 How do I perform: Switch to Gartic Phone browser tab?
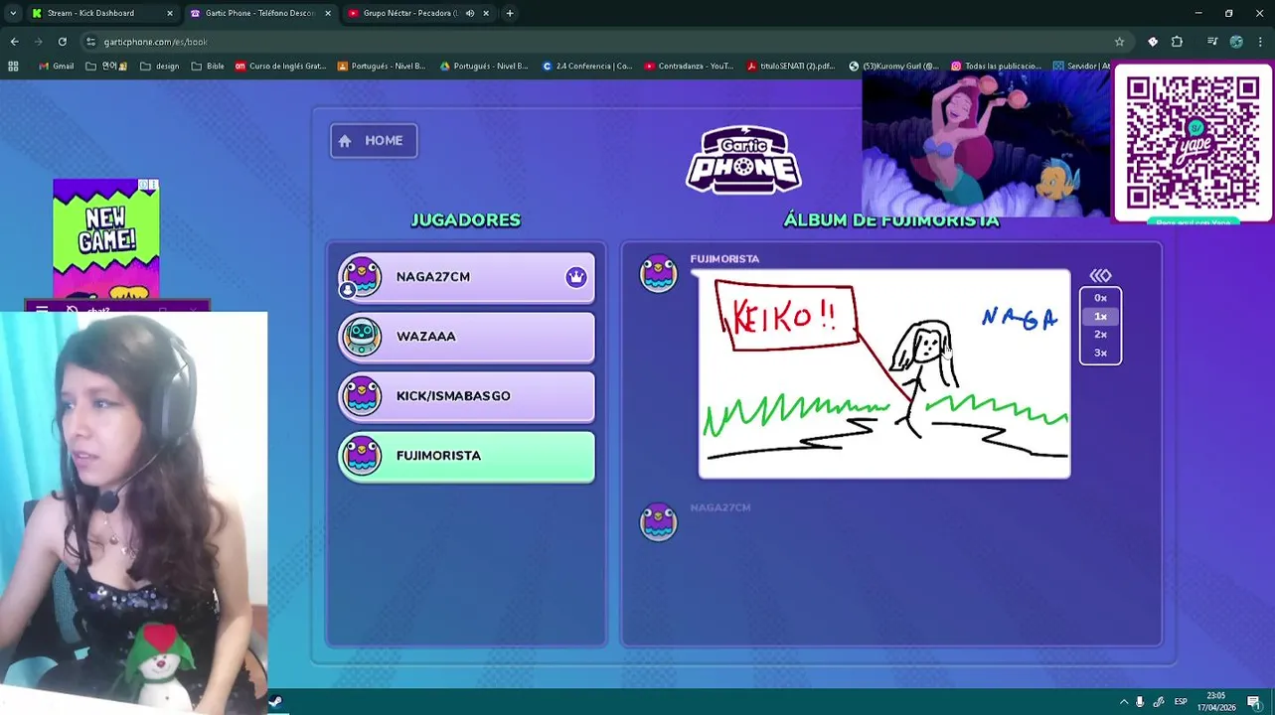tap(259, 13)
